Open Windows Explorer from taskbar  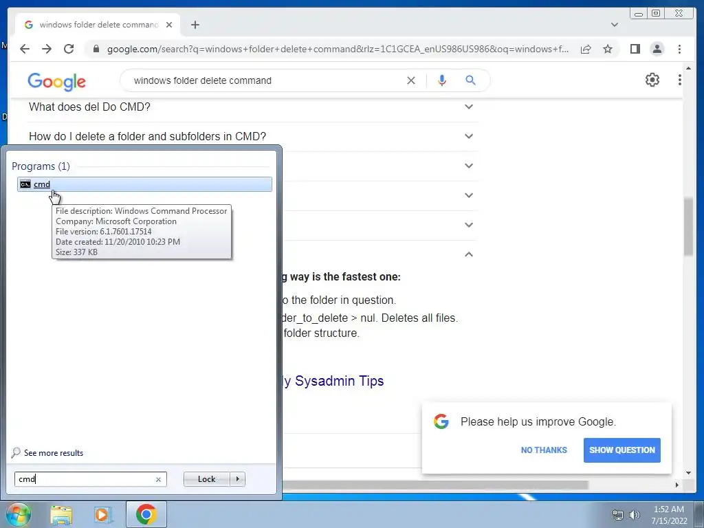pos(61,514)
